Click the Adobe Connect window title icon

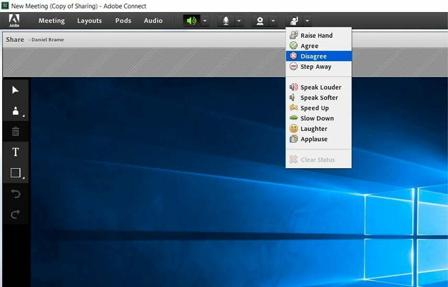5,6
